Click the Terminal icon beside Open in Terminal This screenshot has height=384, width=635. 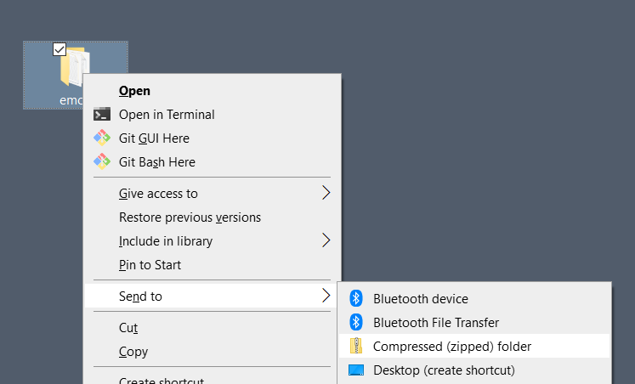coord(103,115)
